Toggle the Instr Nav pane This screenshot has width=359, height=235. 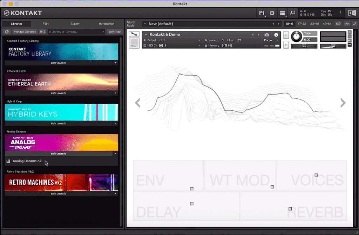pos(115,32)
